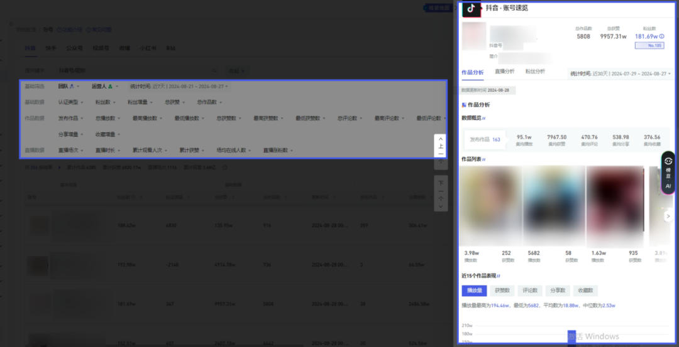Click the 9957.31w total likes value
679x347 pixels.
(613, 36)
